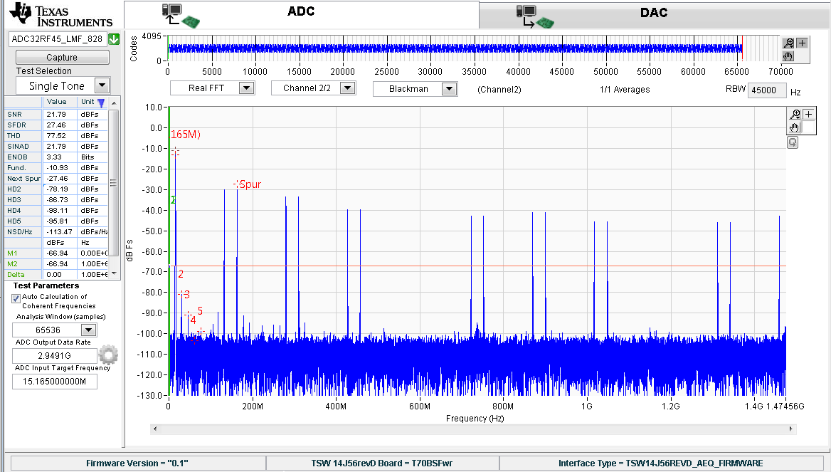Select pan hand tool in FFT graph palette
This screenshot has width=831, height=472.
pos(795,127)
